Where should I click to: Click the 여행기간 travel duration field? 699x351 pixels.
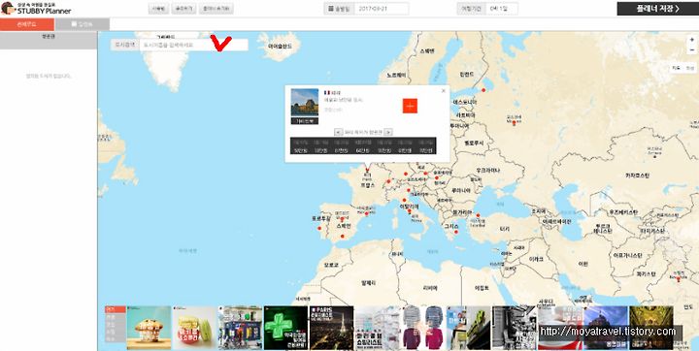tap(502, 9)
